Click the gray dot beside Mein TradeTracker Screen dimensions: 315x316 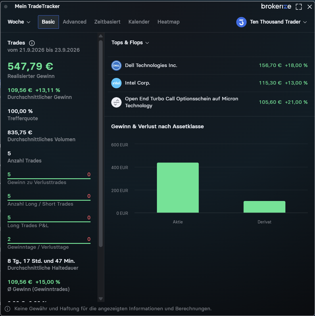coord(6,7)
